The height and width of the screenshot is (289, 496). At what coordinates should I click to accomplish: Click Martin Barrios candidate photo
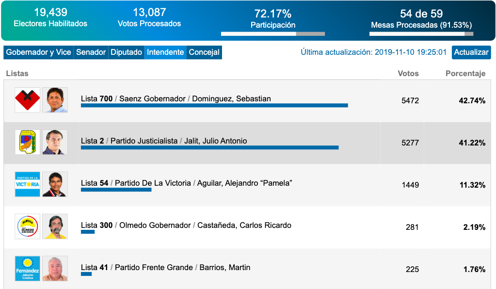click(55, 269)
